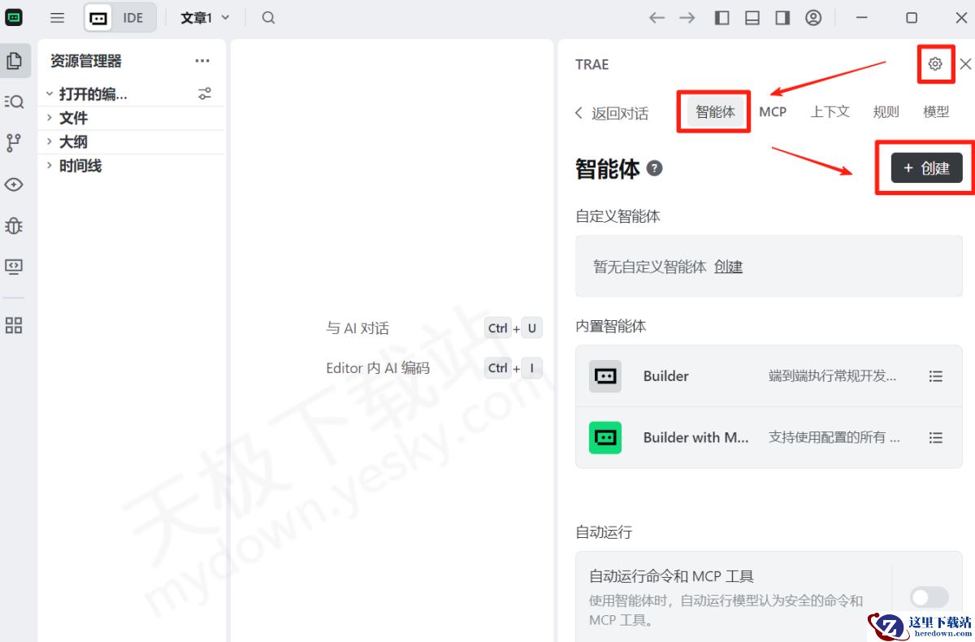Click the underlined 创建 link
Screen dimensions: 975x642
click(728, 267)
